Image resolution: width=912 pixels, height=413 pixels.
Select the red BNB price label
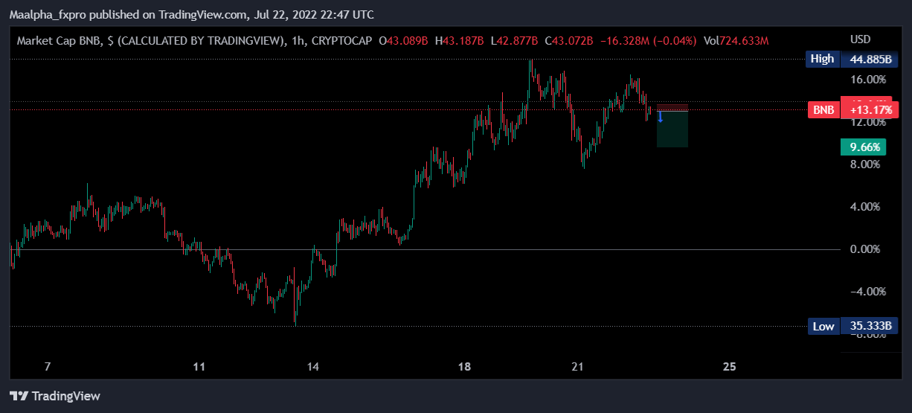coord(823,110)
